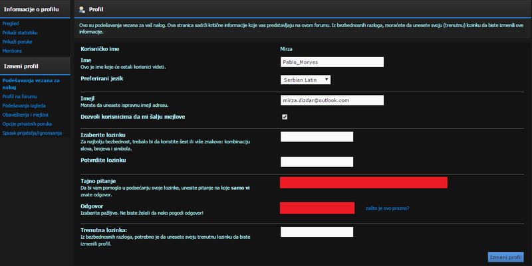532x266 pixels.
Task: Open Pregled in profile sidebar
Action: [x=11, y=23]
